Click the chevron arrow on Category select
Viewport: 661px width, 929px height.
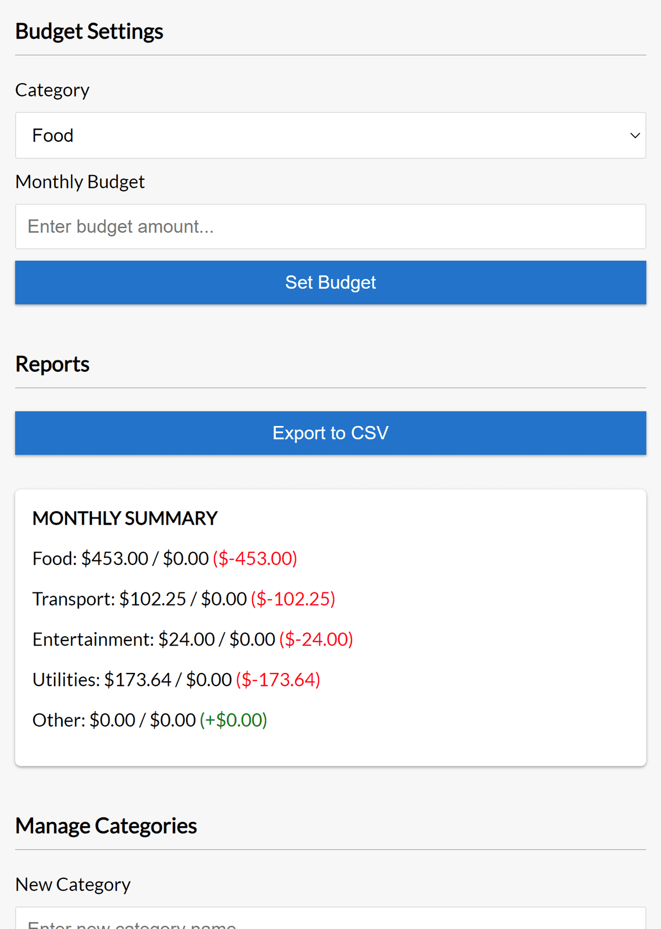tap(635, 135)
